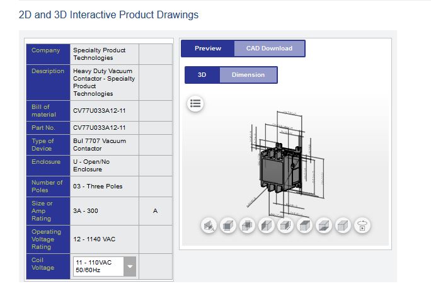
Task: Start the rotate animation playback icon
Action: tap(362, 226)
